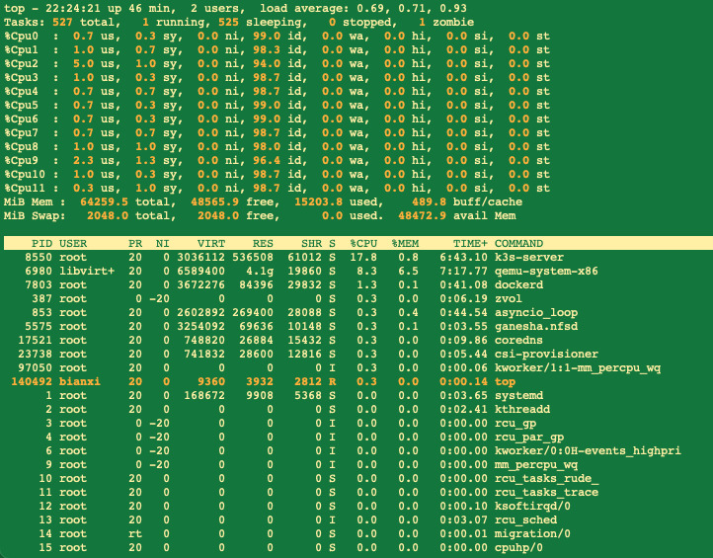Screen dimensions: 713x558
Task: Select the 7:17.77 TIME+ value
Action: (x=463, y=272)
